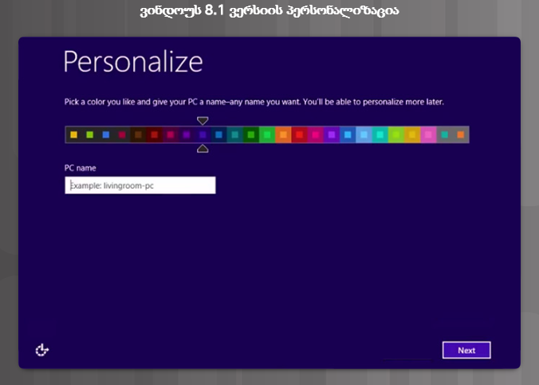This screenshot has width=539, height=385.
Task: Select the lime green color swatch
Action: click(x=396, y=135)
